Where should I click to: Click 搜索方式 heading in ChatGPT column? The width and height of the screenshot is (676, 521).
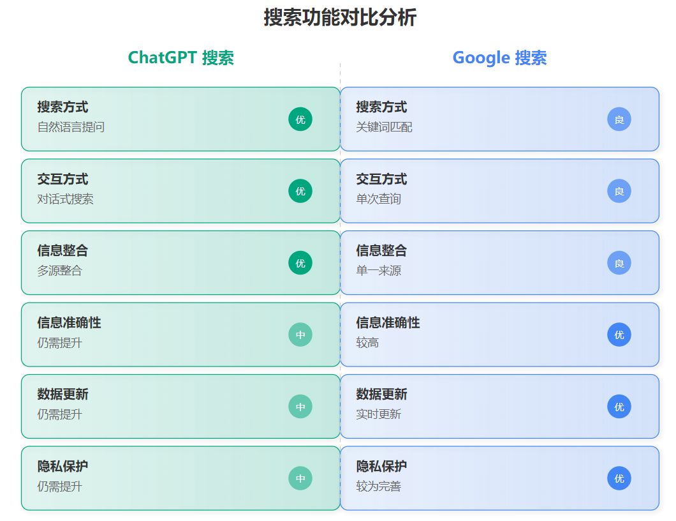click(62, 107)
